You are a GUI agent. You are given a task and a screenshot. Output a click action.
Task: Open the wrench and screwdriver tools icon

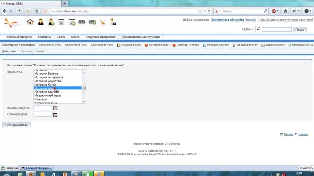[103, 22]
